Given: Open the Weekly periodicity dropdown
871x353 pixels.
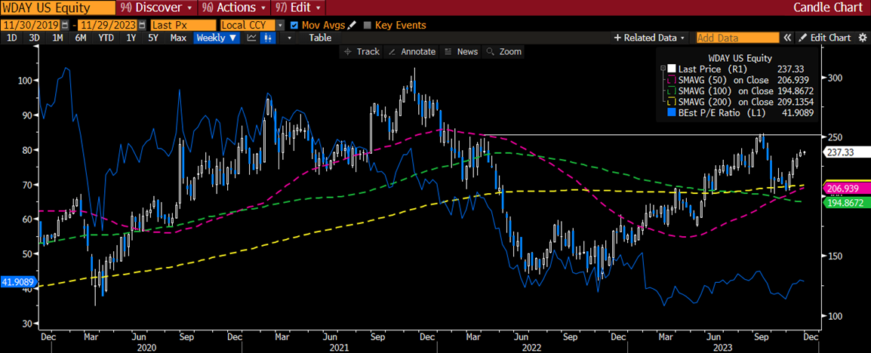Looking at the screenshot, I should (x=217, y=38).
